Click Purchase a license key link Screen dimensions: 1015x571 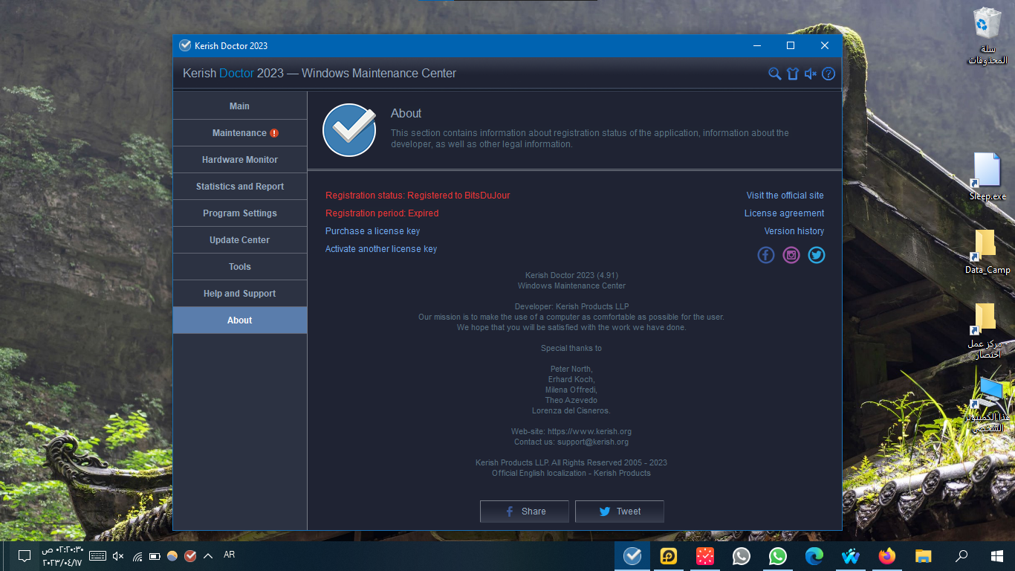(372, 231)
